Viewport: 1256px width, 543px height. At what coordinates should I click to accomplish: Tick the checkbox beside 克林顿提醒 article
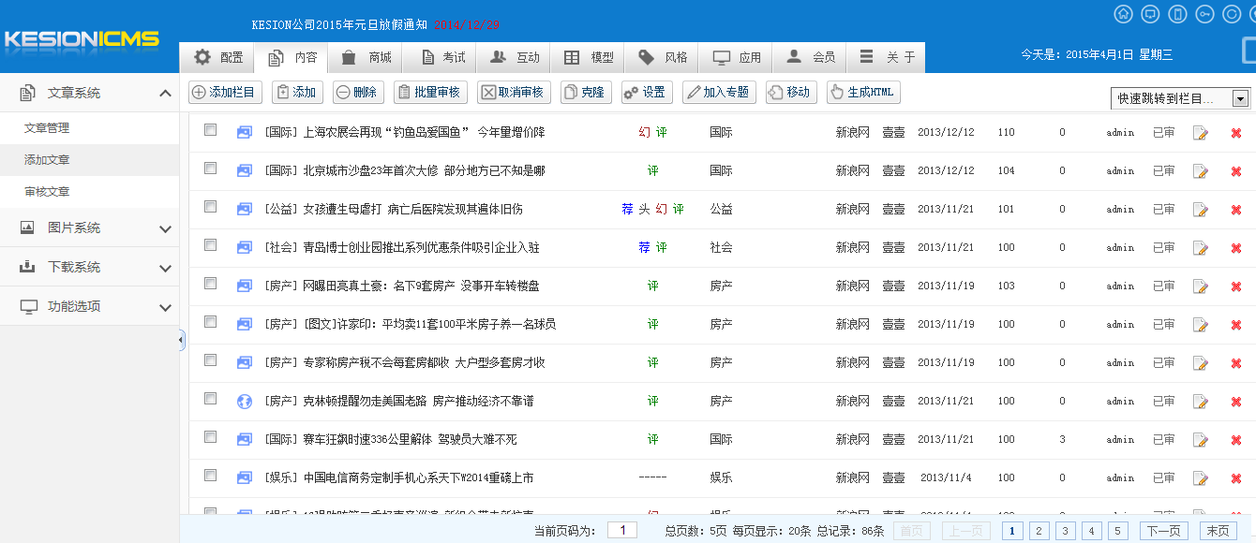pyautogui.click(x=210, y=401)
